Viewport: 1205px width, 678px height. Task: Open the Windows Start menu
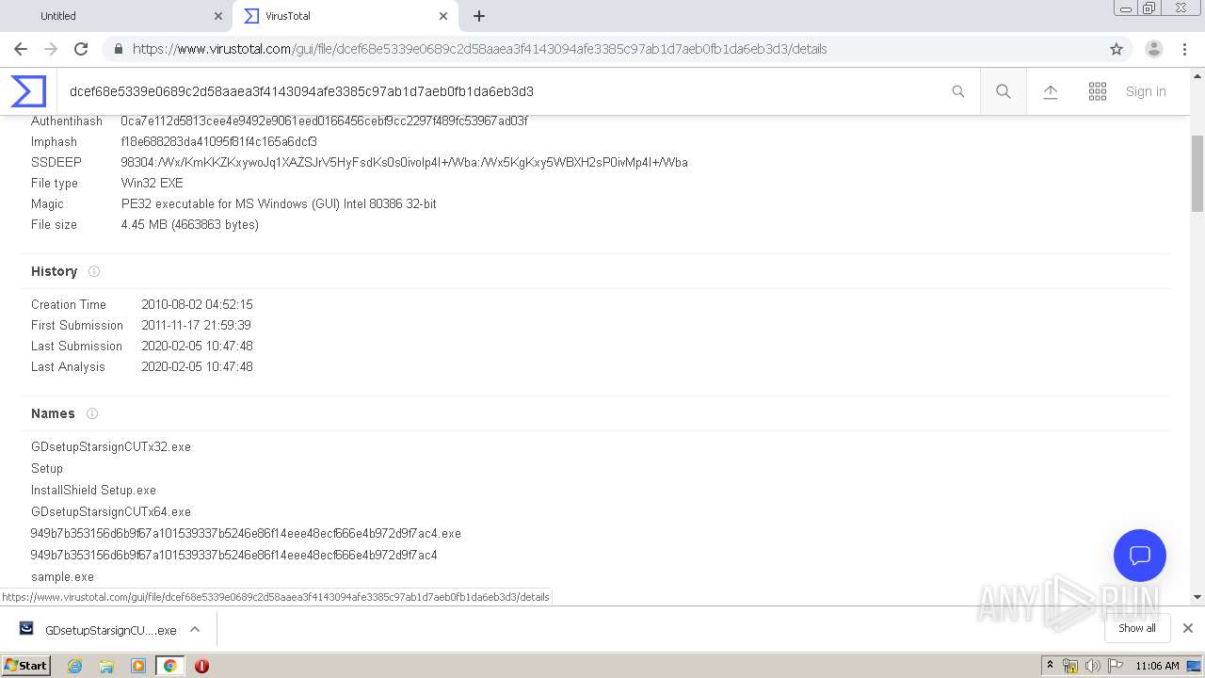(26, 665)
